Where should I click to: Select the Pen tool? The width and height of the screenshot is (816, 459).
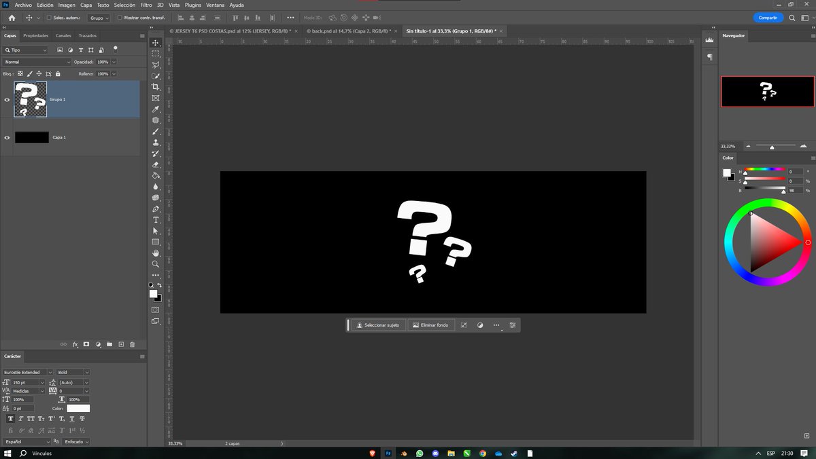156,208
